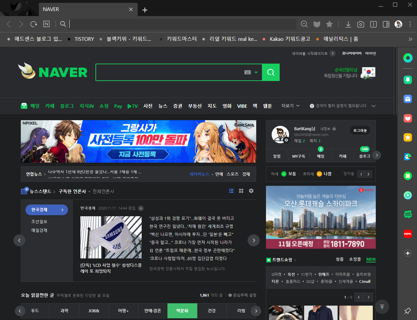417x320 pixels.
Task: Open the 전체언론사 link
Action: click(103, 191)
